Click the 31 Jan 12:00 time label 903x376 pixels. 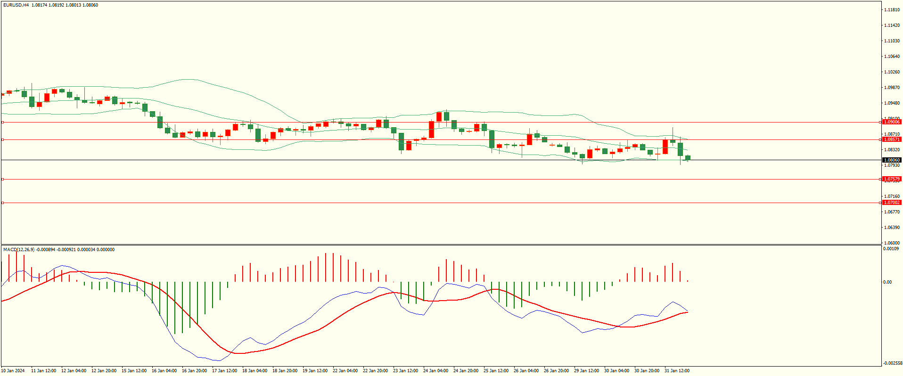point(677,371)
